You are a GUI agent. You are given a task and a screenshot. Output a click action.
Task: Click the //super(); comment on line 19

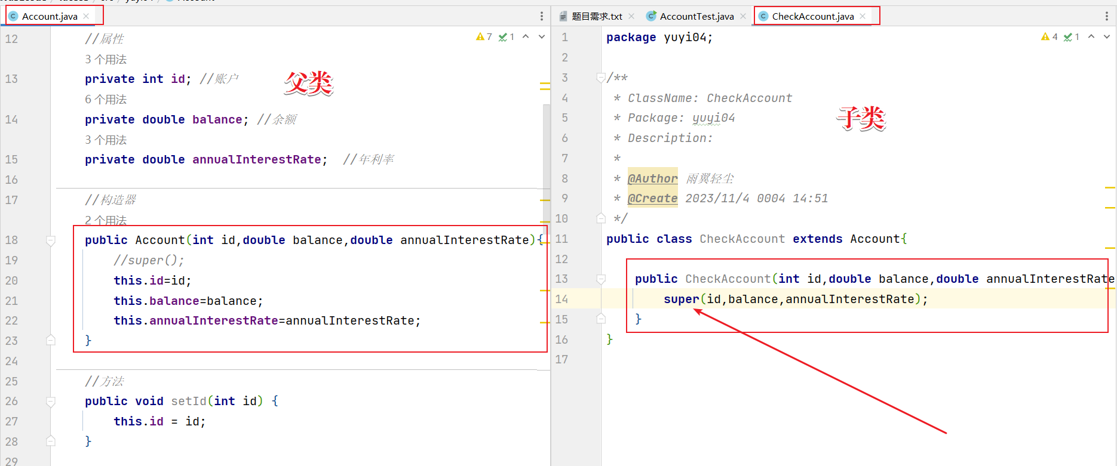149,260
